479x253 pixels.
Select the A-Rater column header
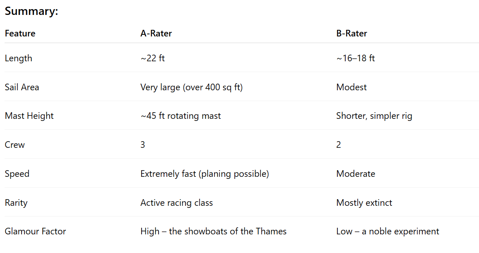tap(156, 34)
